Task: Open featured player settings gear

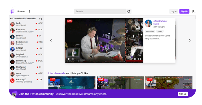Action: 135,59
